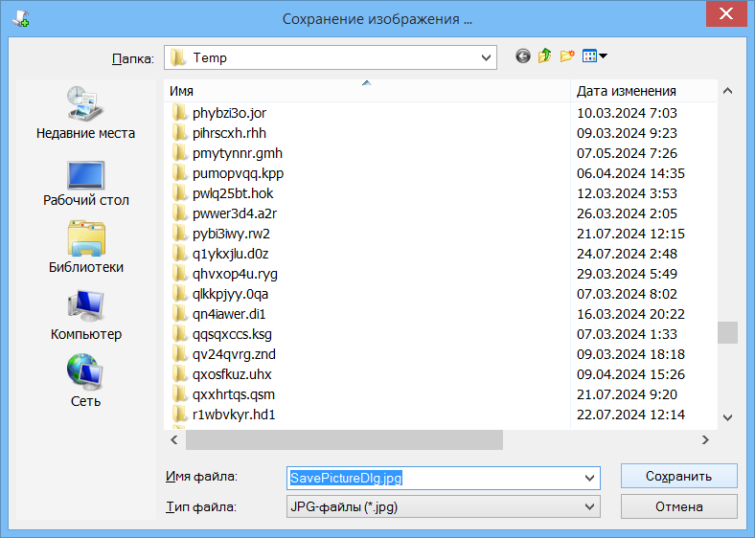Click the vertical scrollbar thumb
The height and width of the screenshot is (538, 755).
[x=727, y=332]
